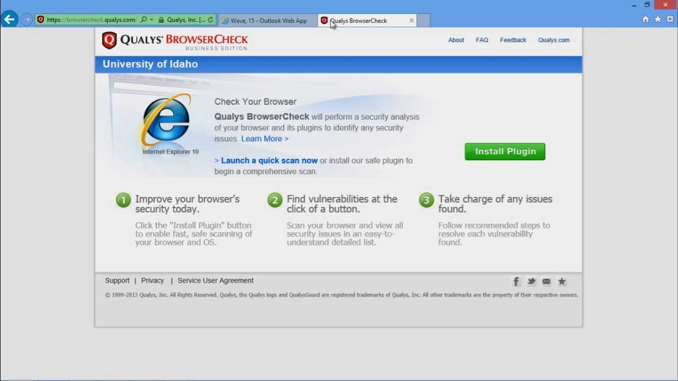Share via the Twitter bird icon
The image size is (678, 381).
(531, 282)
